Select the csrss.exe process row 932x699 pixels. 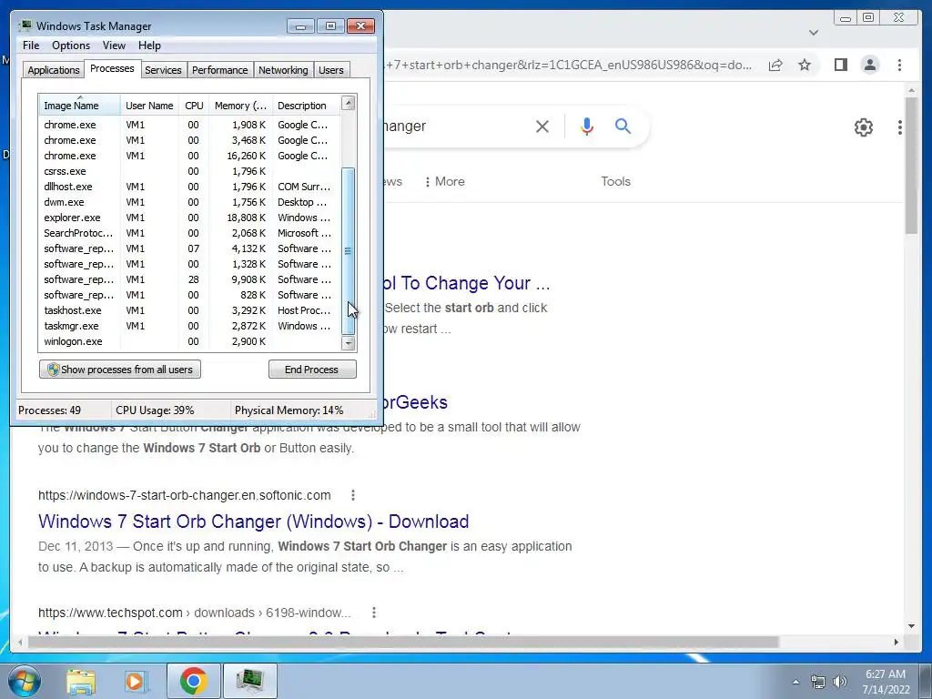tap(189, 171)
